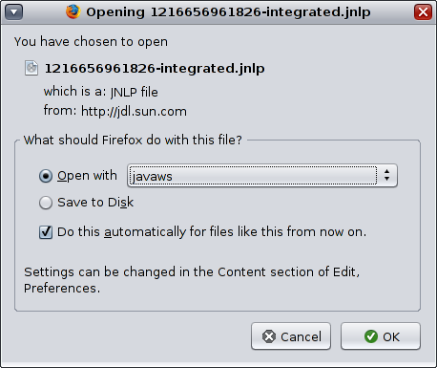Click the JNLP file document icon

coord(31,68)
